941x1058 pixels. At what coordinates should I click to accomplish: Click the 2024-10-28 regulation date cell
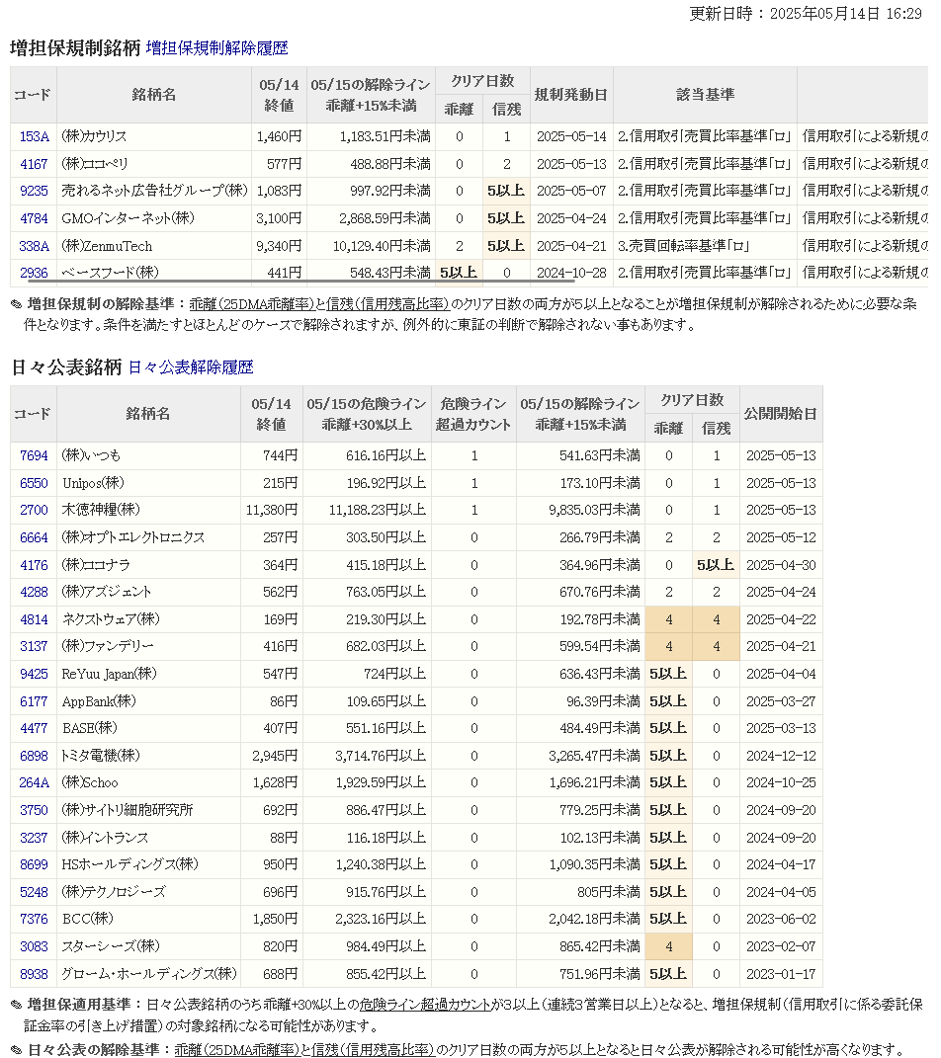571,273
